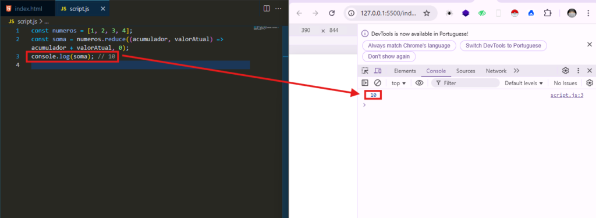Click the No Issues indicator
Viewport: 596px width, 218px height.
pos(565,83)
